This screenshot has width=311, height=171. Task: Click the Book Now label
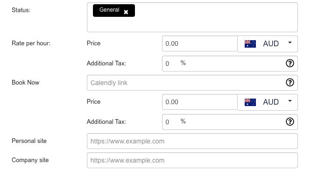coord(25,83)
